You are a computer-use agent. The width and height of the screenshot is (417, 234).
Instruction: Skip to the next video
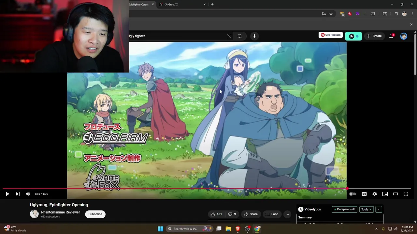18,194
